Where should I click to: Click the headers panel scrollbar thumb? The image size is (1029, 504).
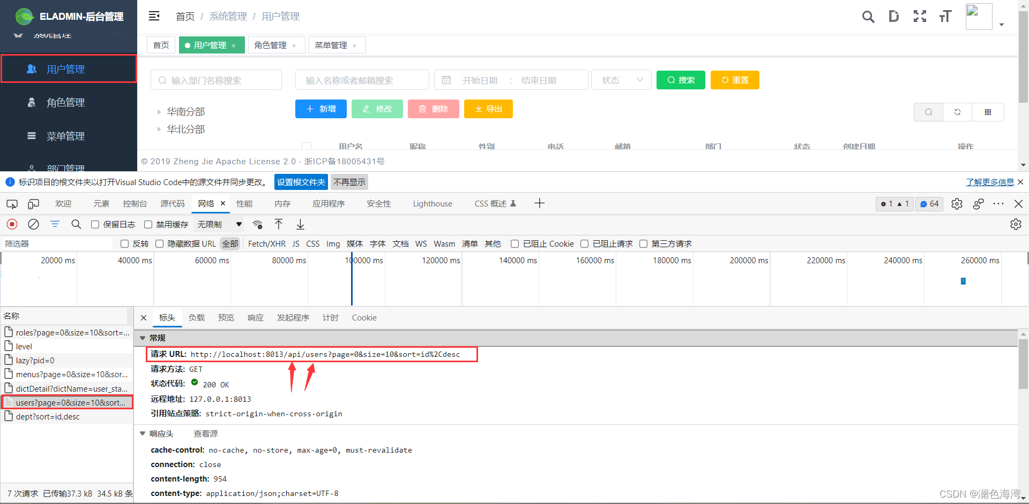click(x=1023, y=364)
